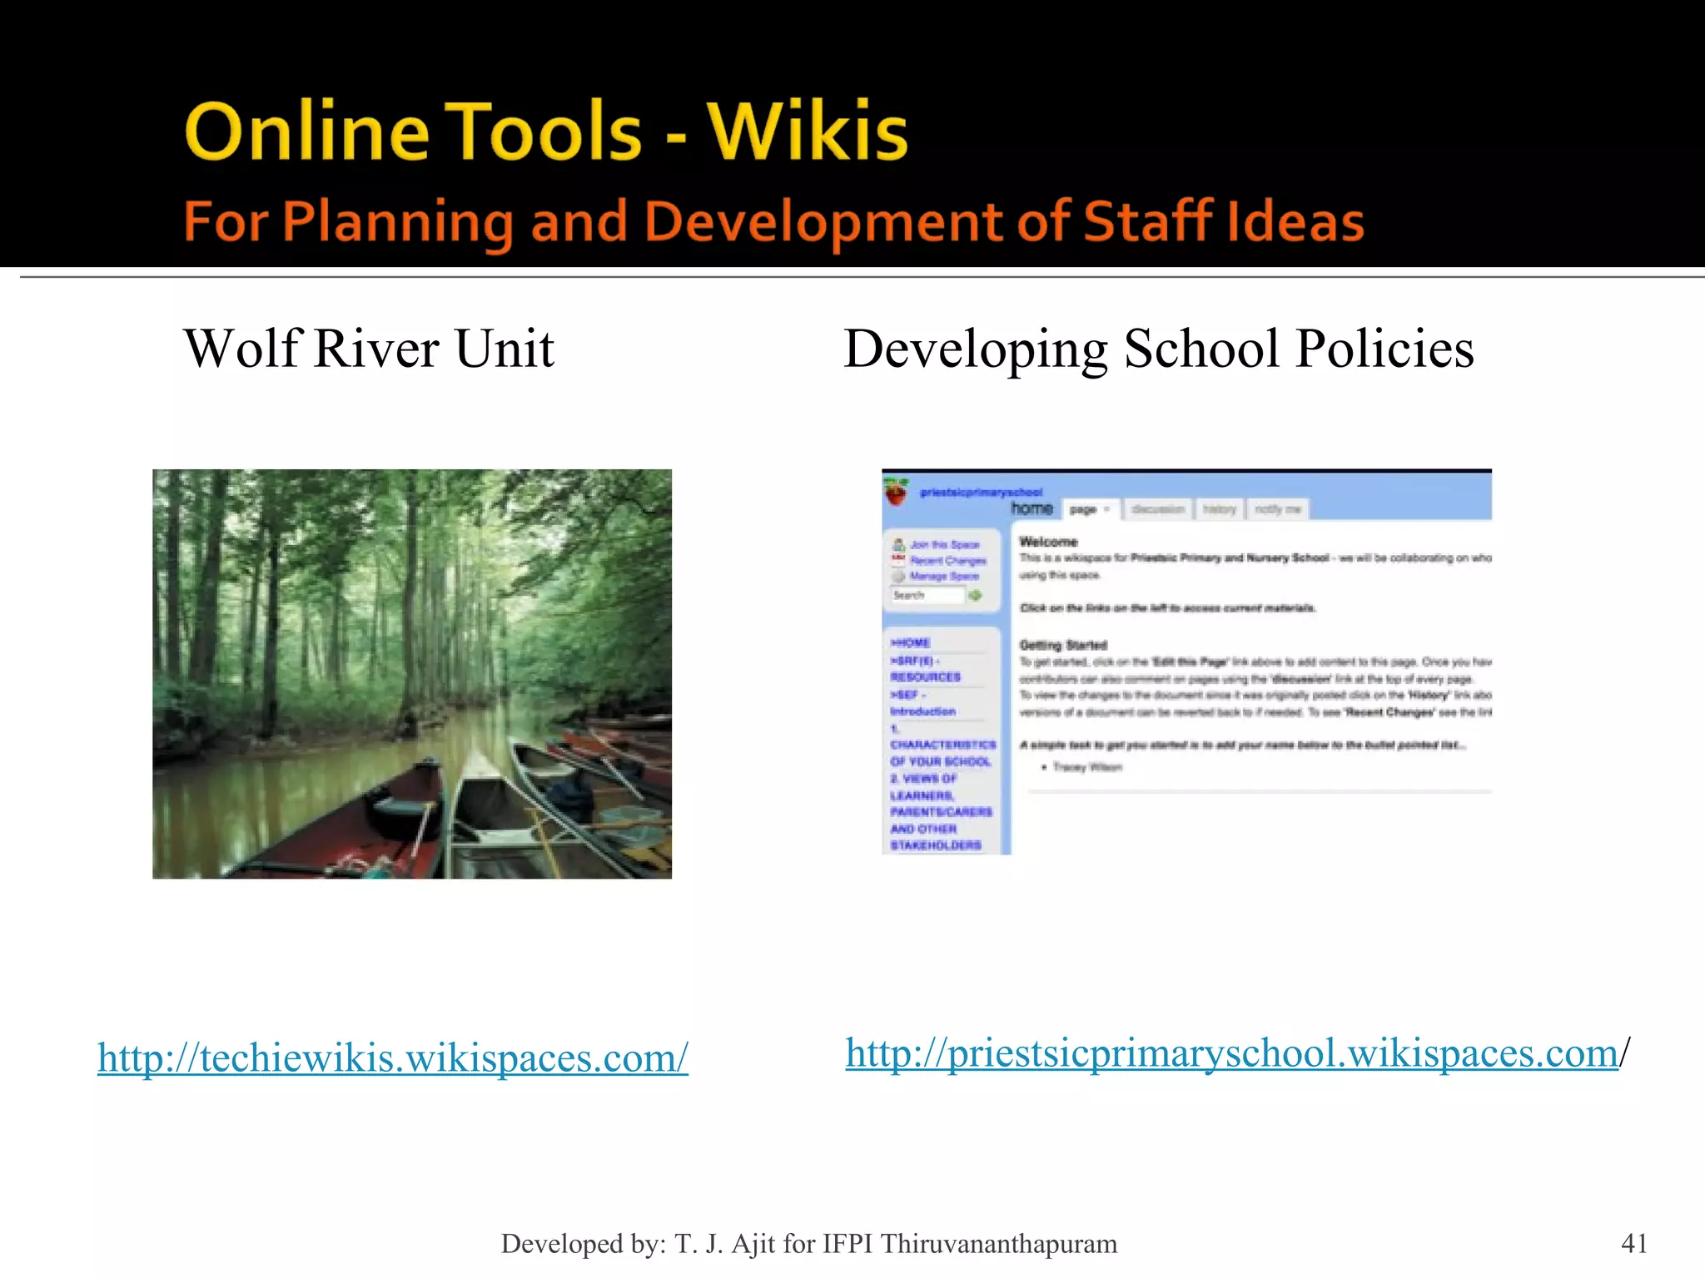Switch to the discussion tab
Viewport: 1705px width, 1278px height.
pos(1158,509)
